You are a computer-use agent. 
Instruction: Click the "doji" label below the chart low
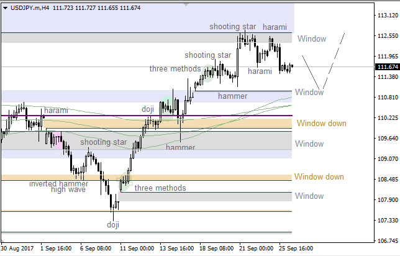[112, 225]
